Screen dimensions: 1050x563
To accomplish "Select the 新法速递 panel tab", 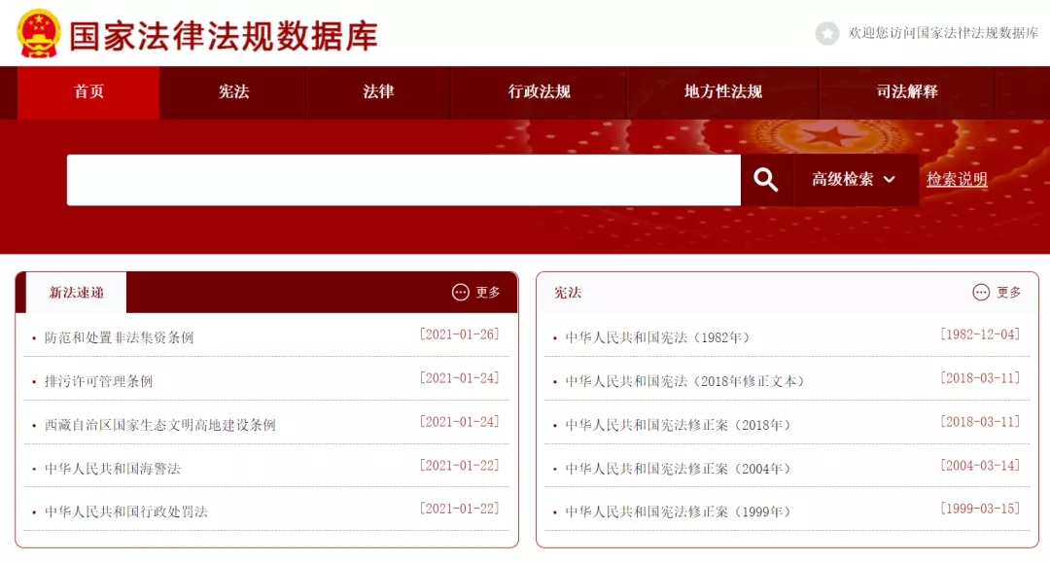I will 76,293.
